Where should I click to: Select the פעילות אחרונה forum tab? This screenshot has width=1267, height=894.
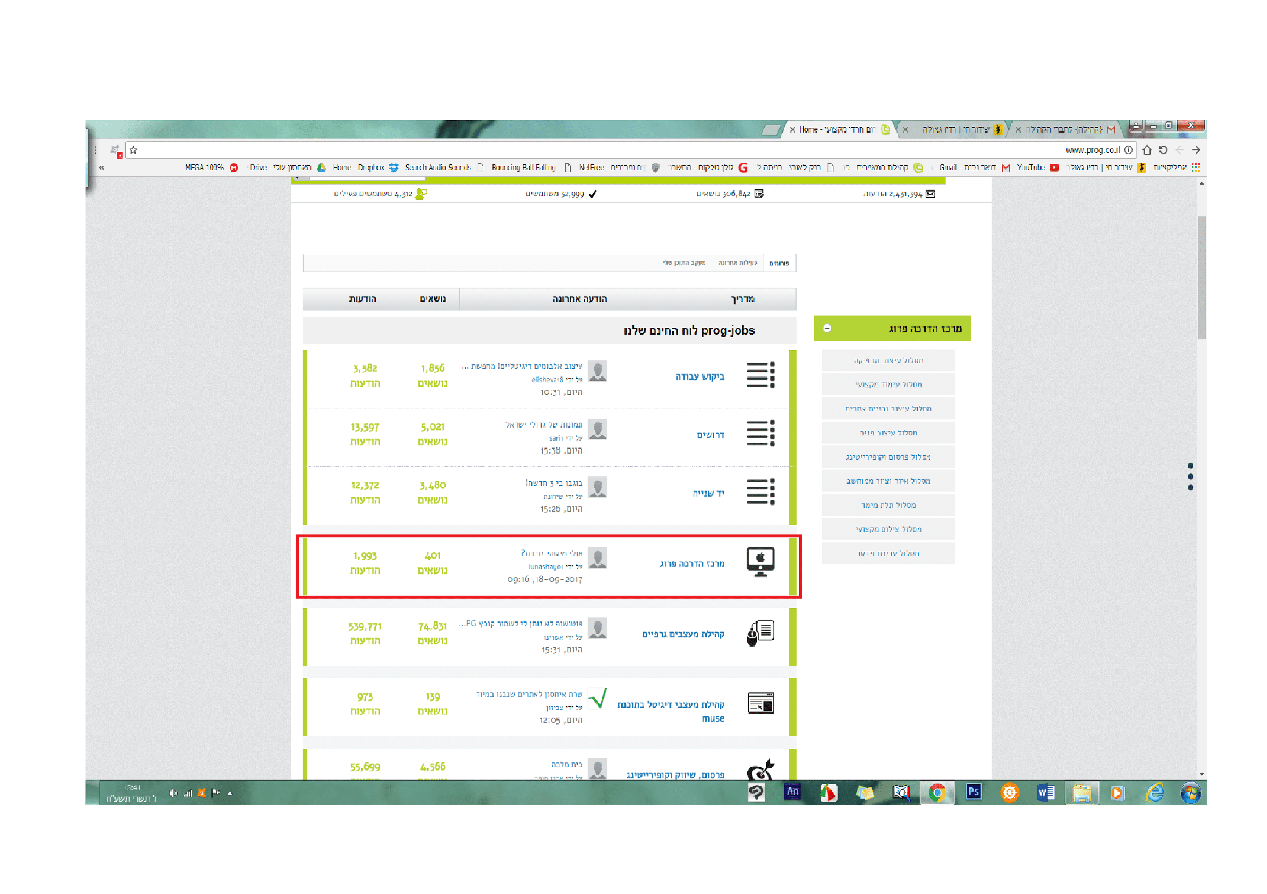(737, 263)
